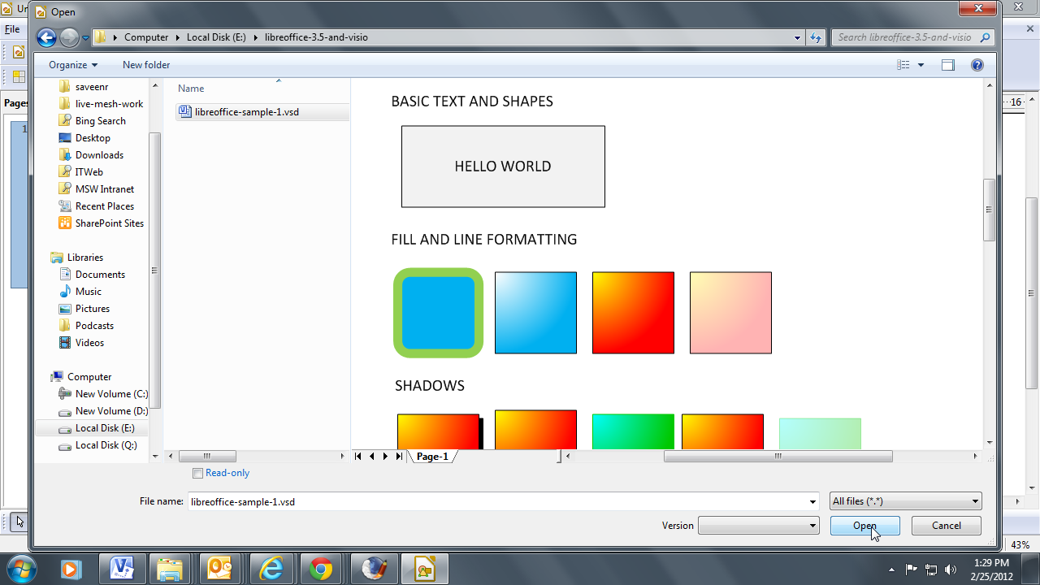
Task: Open the Organize dropdown menu
Action: 72,65
